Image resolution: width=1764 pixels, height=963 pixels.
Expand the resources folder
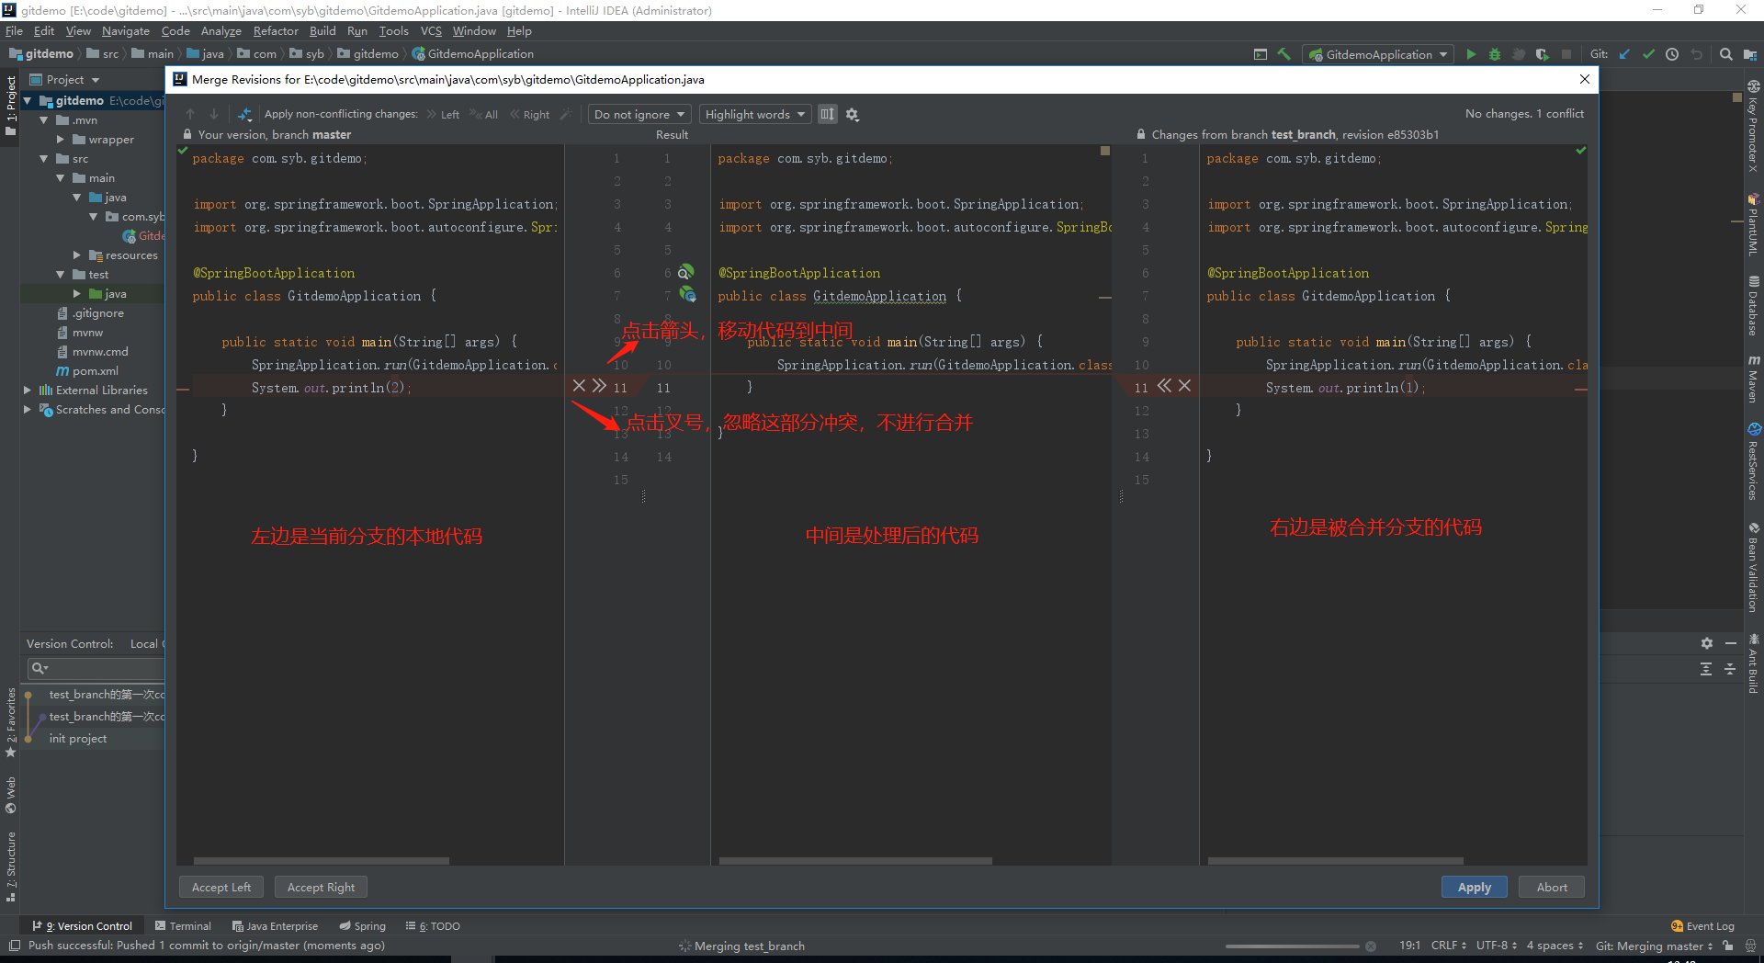click(77, 255)
